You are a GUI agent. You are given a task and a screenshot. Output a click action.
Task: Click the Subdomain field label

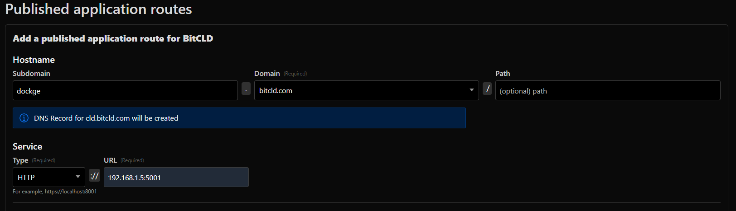[31, 73]
